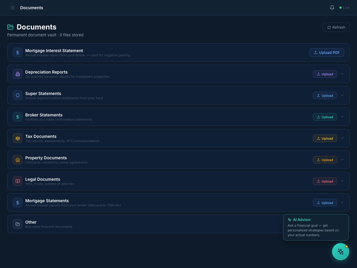
Task: Open the notifications bell icon
Action: click(x=332, y=7)
